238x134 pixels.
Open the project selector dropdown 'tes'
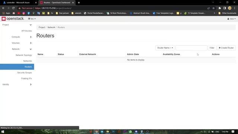click(32, 19)
